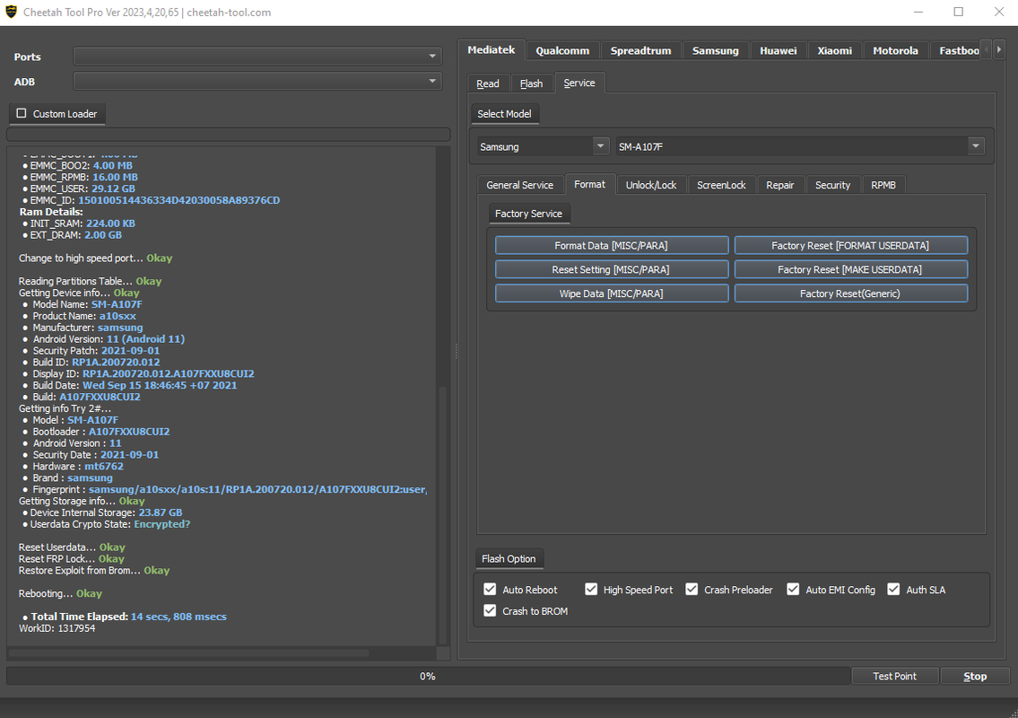The width and height of the screenshot is (1018, 718).
Task: Toggle High Speed Port checkbox
Action: tap(591, 590)
